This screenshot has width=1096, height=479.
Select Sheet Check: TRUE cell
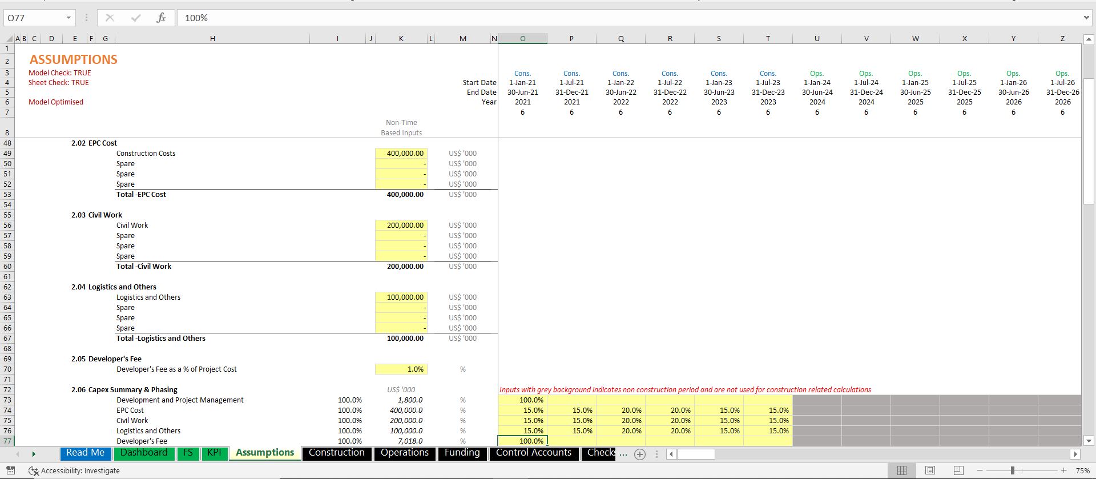(x=59, y=83)
